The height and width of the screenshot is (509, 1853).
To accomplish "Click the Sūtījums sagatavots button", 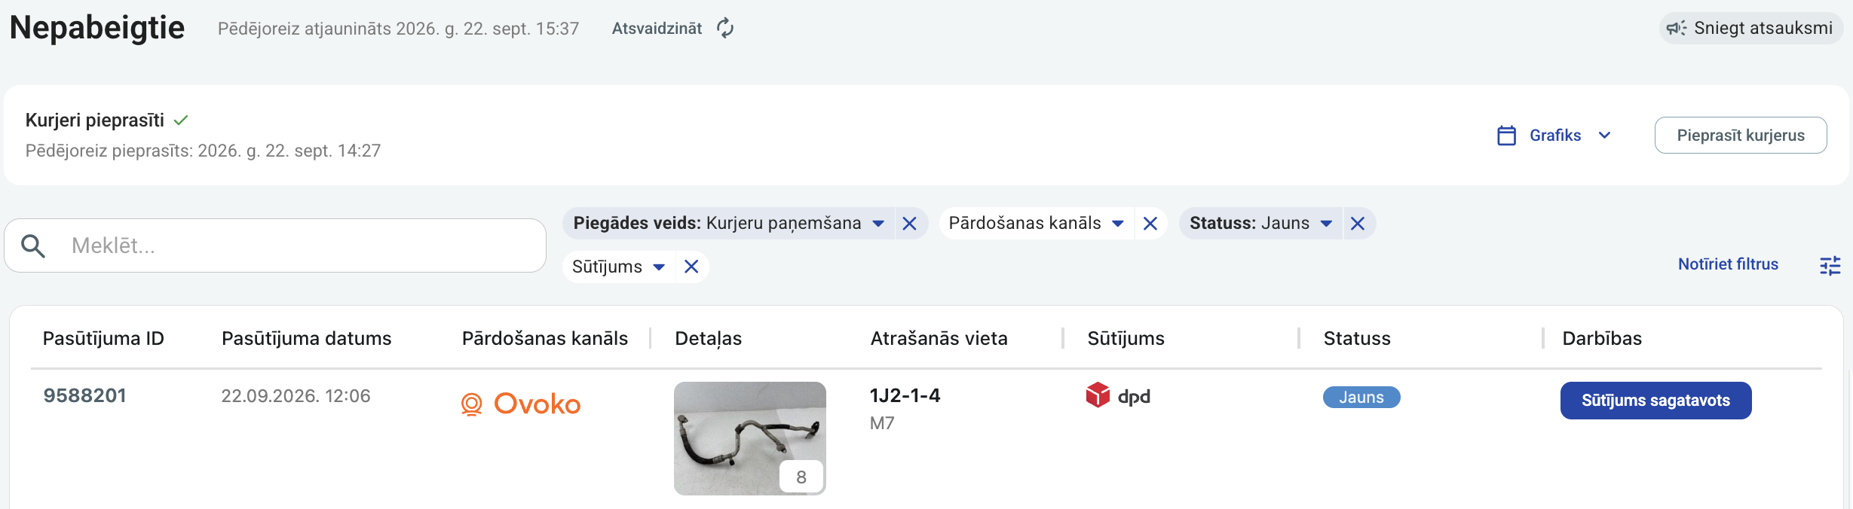I will pos(1656,401).
